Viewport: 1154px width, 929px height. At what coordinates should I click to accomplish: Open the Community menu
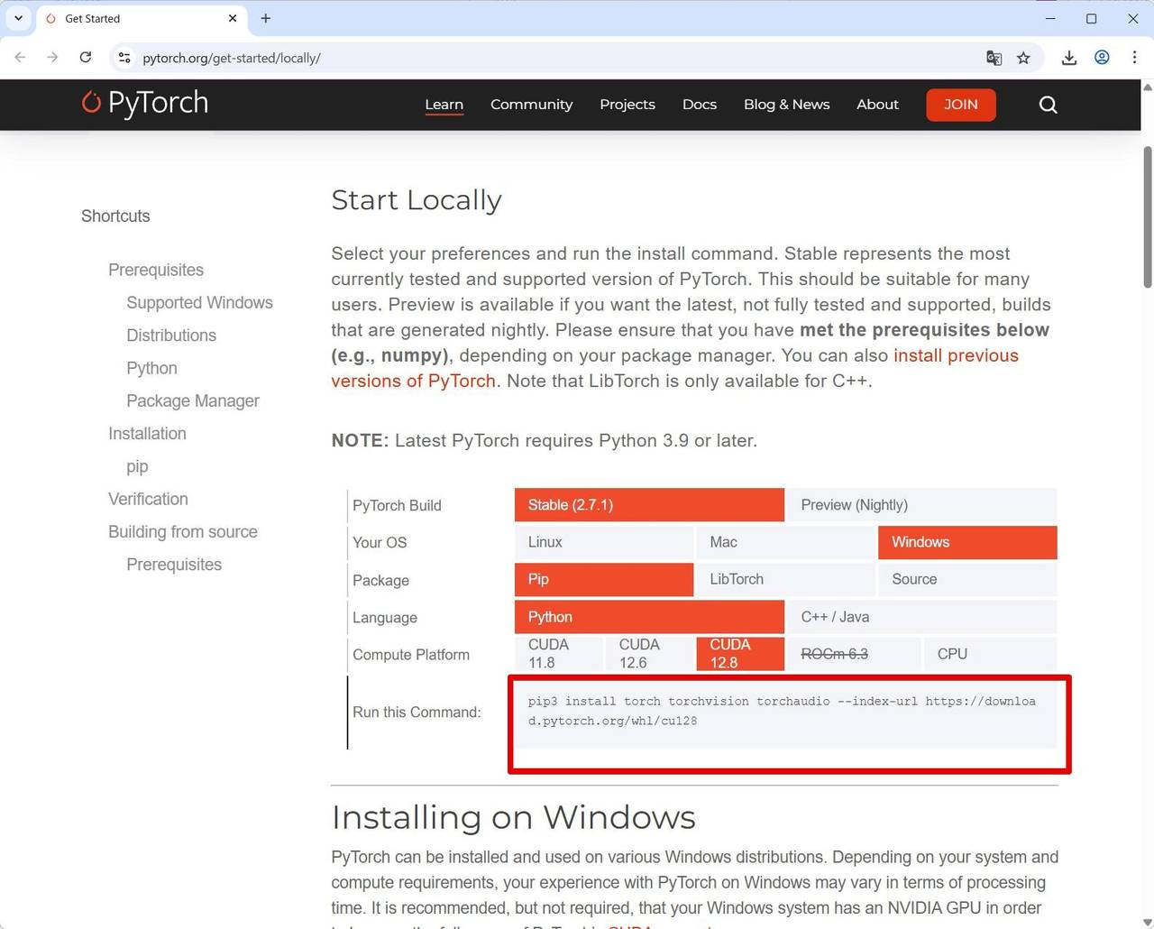531,105
